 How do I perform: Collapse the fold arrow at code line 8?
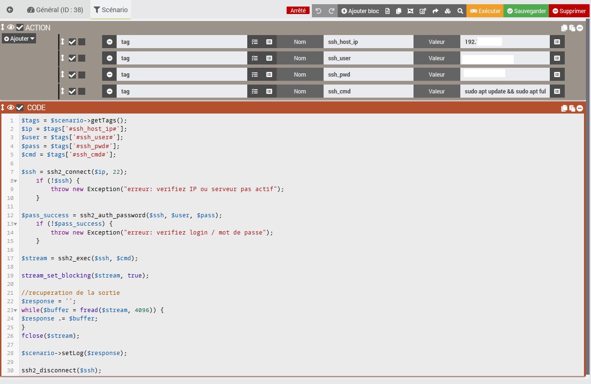[x=15, y=181]
